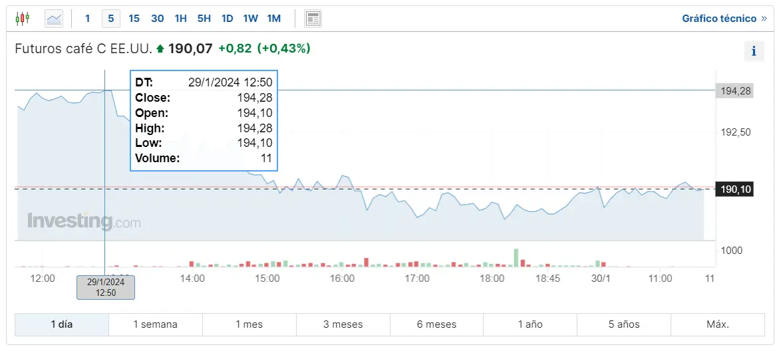The height and width of the screenshot is (351, 781).
Task: Show the 3 meses range
Action: pos(343,324)
